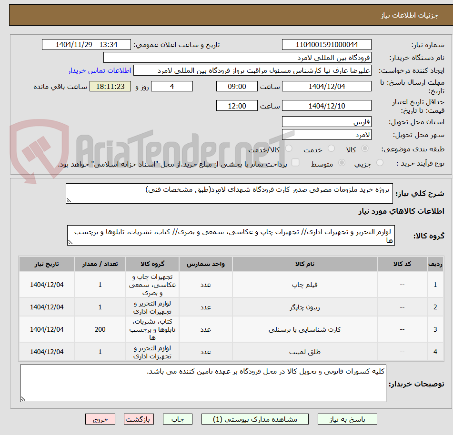This screenshot has width=453, height=435.
Task: Click the تعداد / مقدار column header
Action: click(x=100, y=264)
